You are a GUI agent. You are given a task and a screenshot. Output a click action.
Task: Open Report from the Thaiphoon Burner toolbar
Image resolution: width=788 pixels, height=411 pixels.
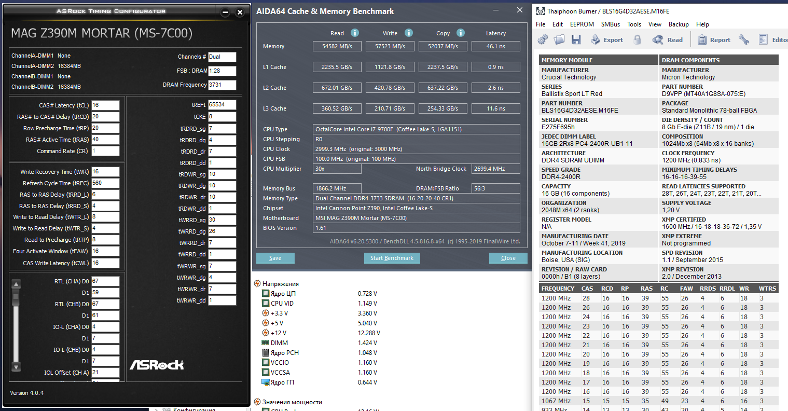(714, 40)
